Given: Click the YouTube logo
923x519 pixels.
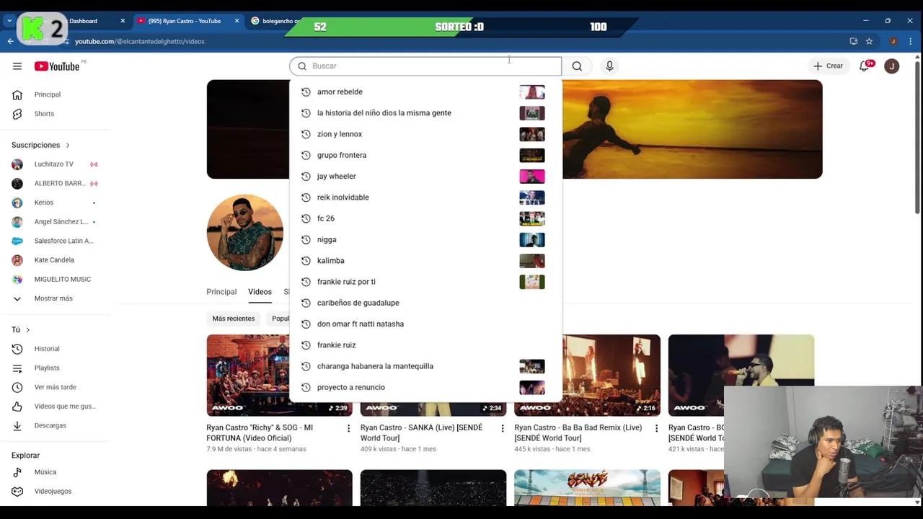Looking at the screenshot, I should [x=57, y=66].
